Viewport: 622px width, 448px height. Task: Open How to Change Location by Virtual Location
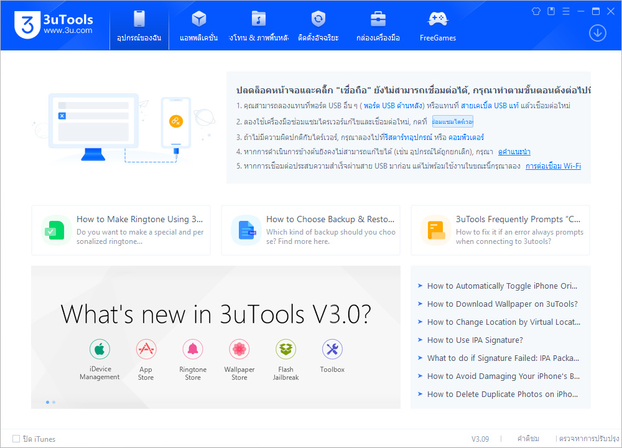click(503, 322)
